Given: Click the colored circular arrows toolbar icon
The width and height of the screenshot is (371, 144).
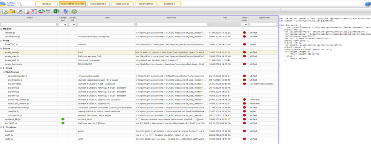Looking at the screenshot, I should pyautogui.click(x=42, y=11).
